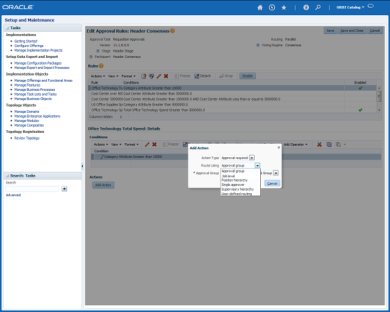This screenshot has width=390, height=312.
Task: Collapse the left Tasks pane splitter
Action: [x=82, y=166]
